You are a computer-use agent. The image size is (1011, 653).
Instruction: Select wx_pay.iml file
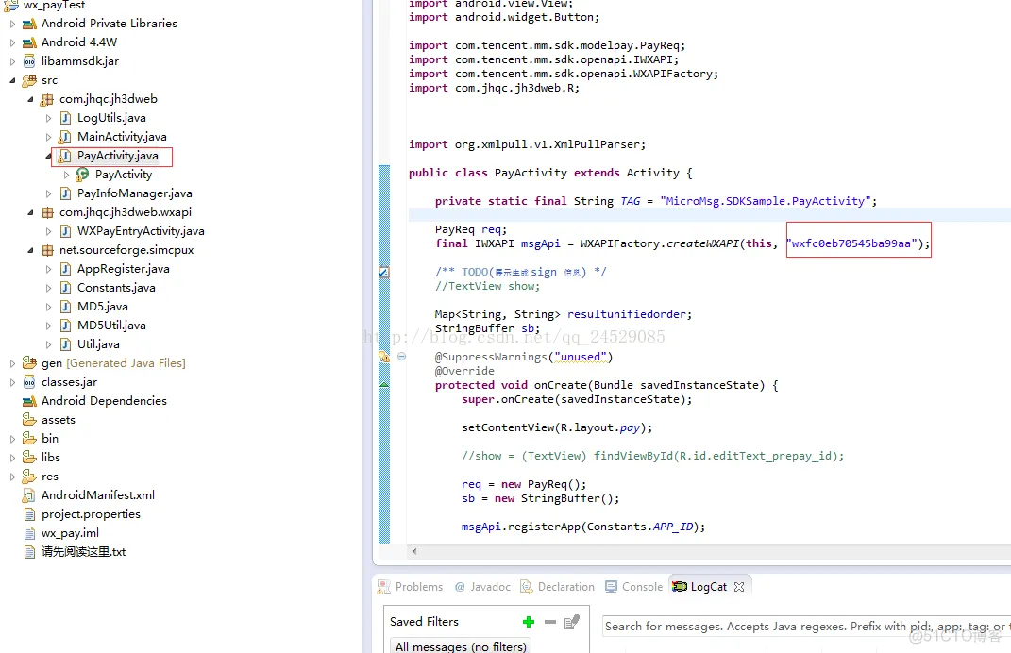tap(70, 533)
